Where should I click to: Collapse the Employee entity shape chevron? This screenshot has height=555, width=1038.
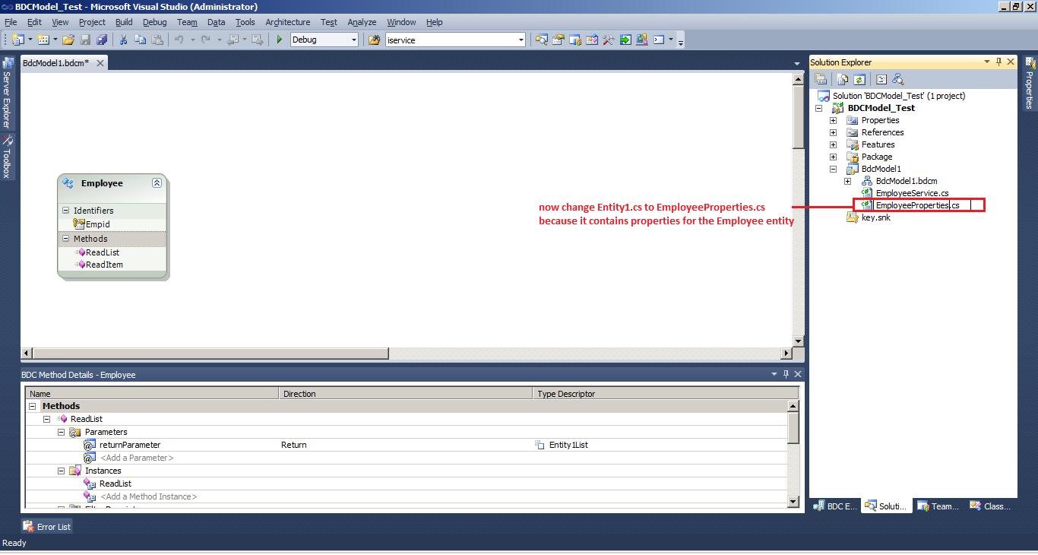click(157, 183)
